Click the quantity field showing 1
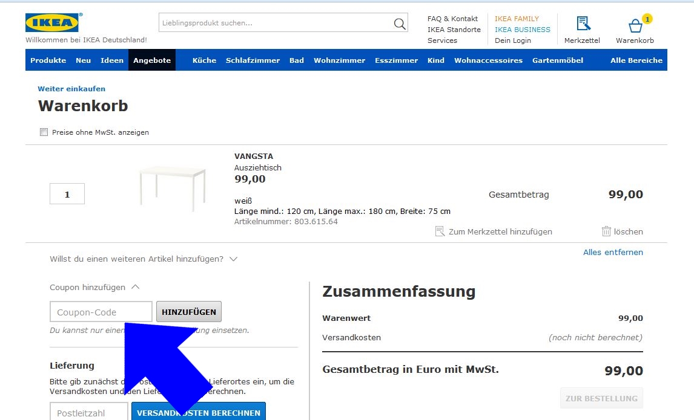This screenshot has height=420, width=694. coord(67,194)
